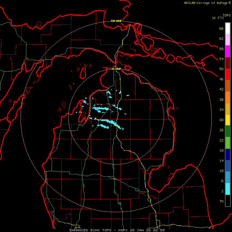Click the TH legend label text
Screen dimensions: 232x232
tap(221, 201)
